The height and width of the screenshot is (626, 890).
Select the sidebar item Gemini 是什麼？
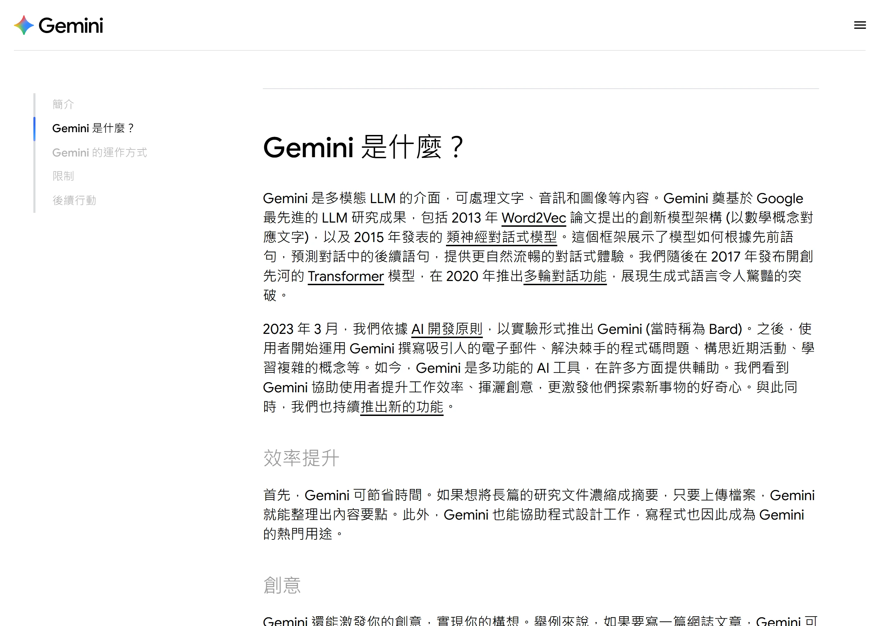pyautogui.click(x=94, y=128)
